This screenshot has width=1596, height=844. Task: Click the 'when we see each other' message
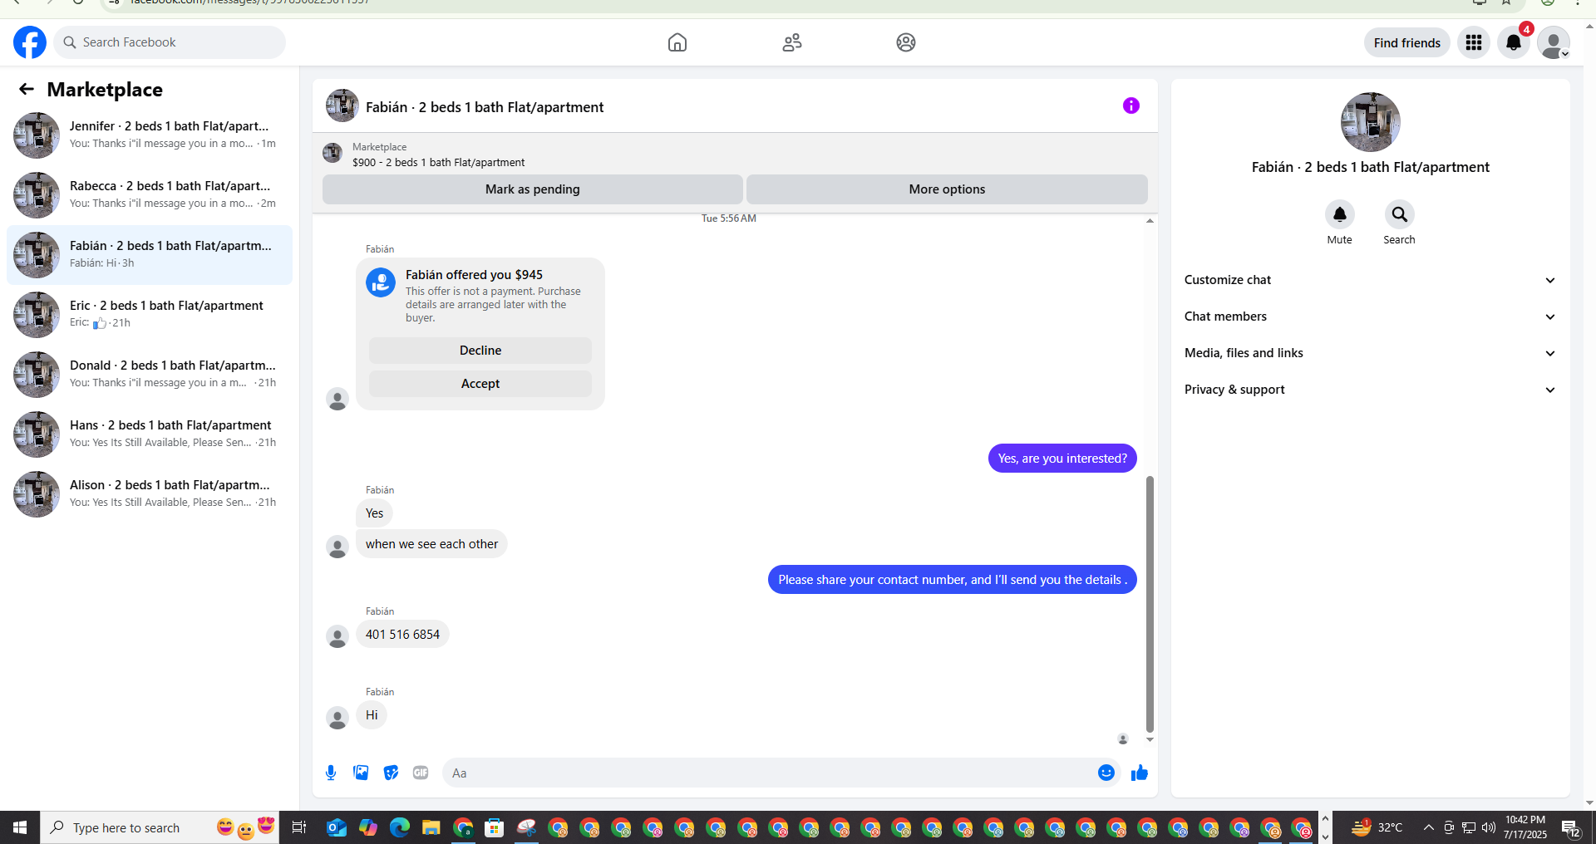431,544
